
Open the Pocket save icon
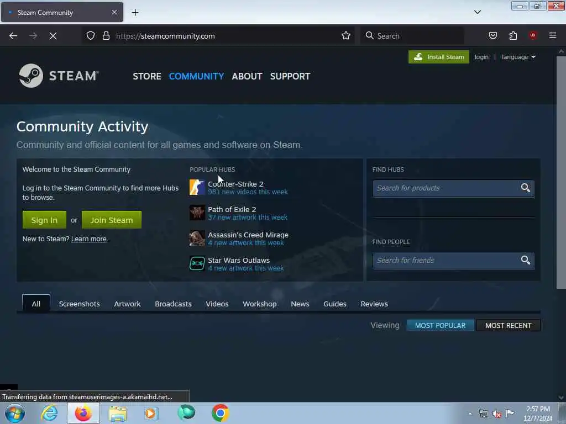(x=492, y=36)
